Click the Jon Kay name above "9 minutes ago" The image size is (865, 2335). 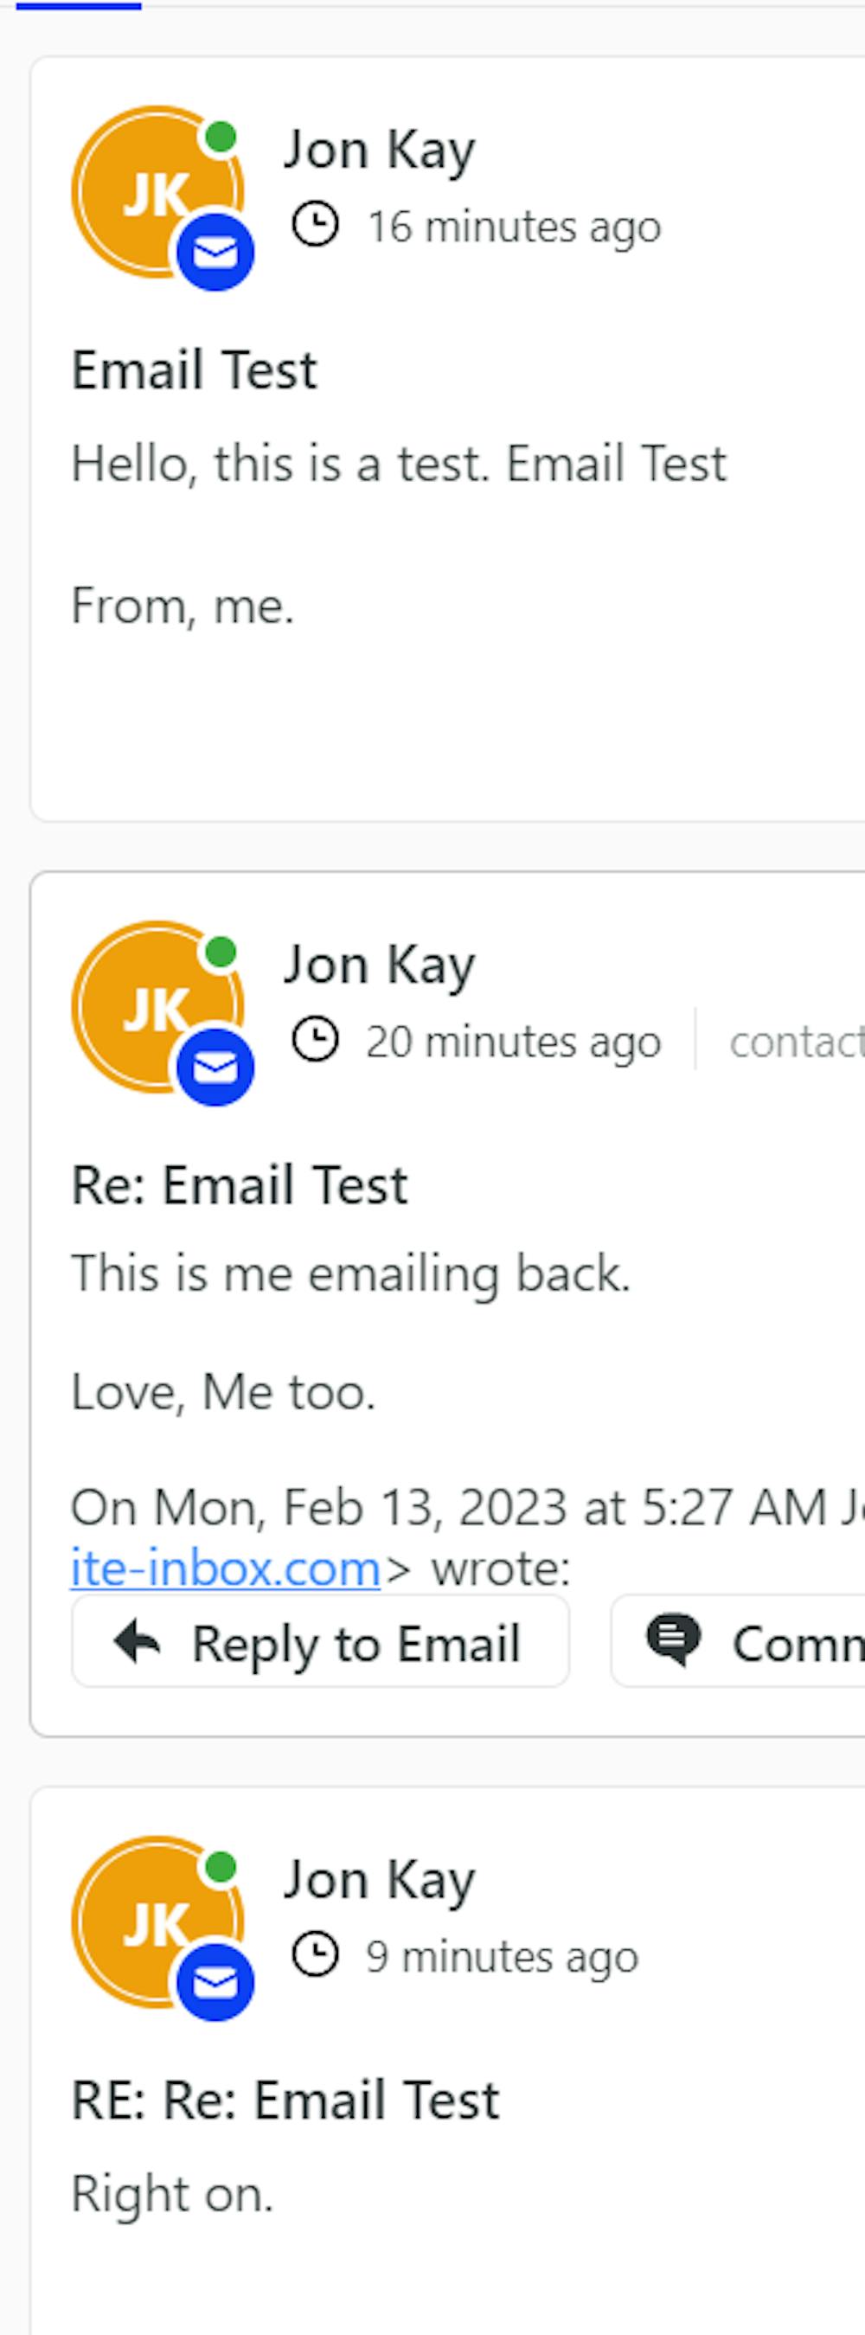click(x=379, y=1879)
